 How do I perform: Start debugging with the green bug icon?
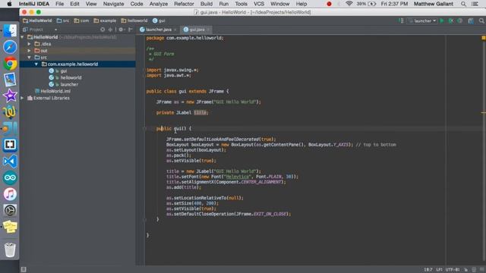(x=451, y=20)
